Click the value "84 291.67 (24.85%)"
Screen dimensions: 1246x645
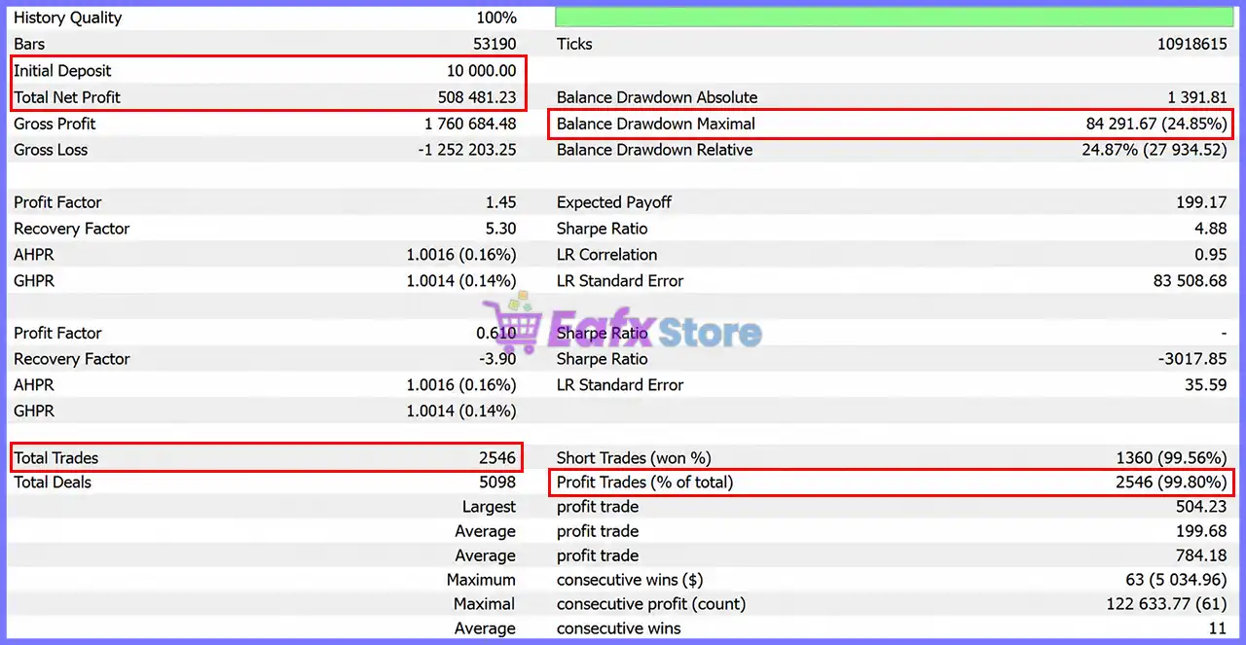[1156, 124]
